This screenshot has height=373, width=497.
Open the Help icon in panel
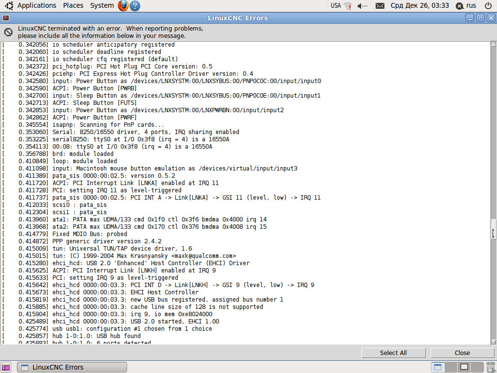[135, 6]
